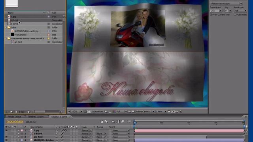Switch to Timeline: 1-Schrit tab

click(x=36, y=117)
